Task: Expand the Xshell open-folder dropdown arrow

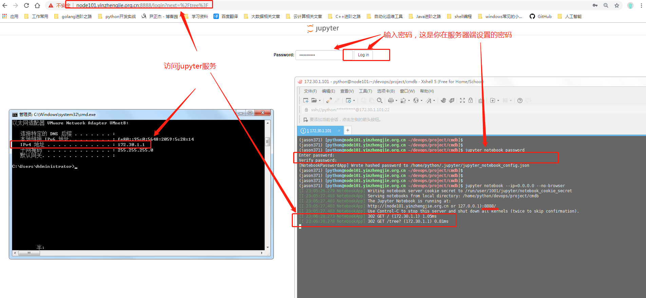Action: [x=320, y=101]
